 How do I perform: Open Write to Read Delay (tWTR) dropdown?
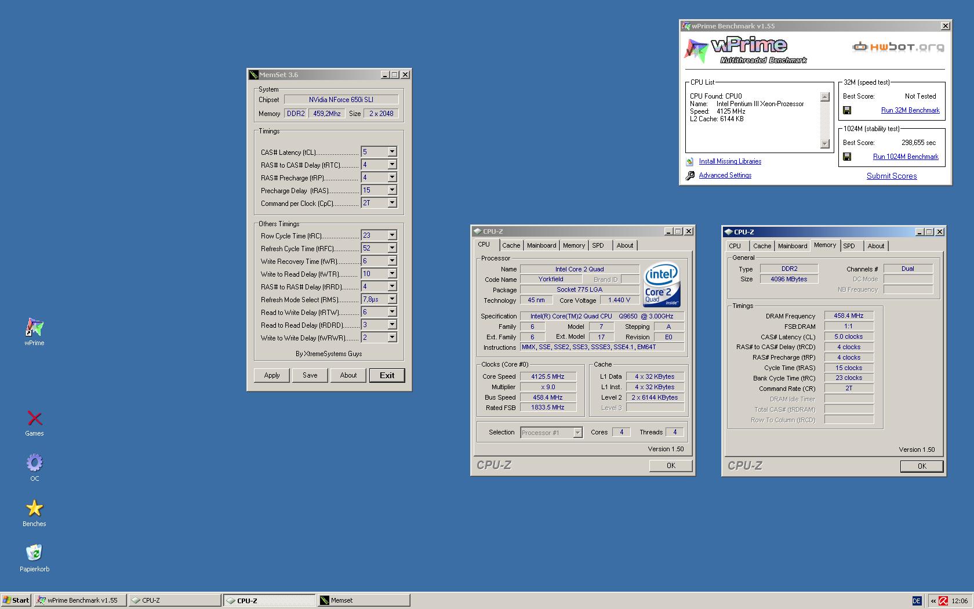pos(392,274)
